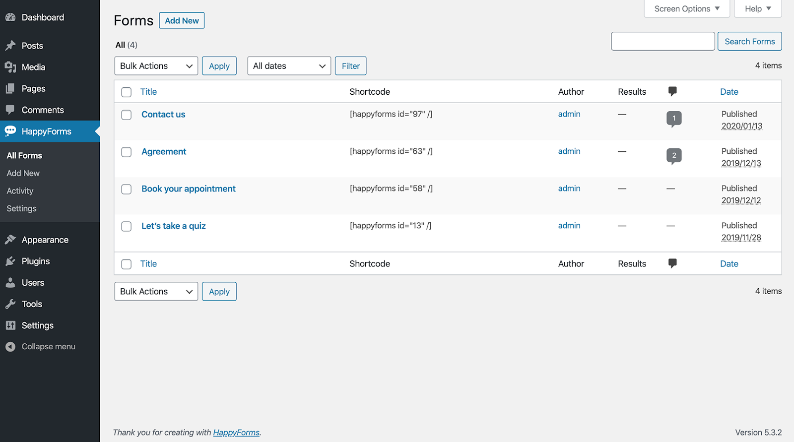Viewport: 794px width, 442px height.
Task: Click admin author link for Agreement
Action: click(569, 151)
